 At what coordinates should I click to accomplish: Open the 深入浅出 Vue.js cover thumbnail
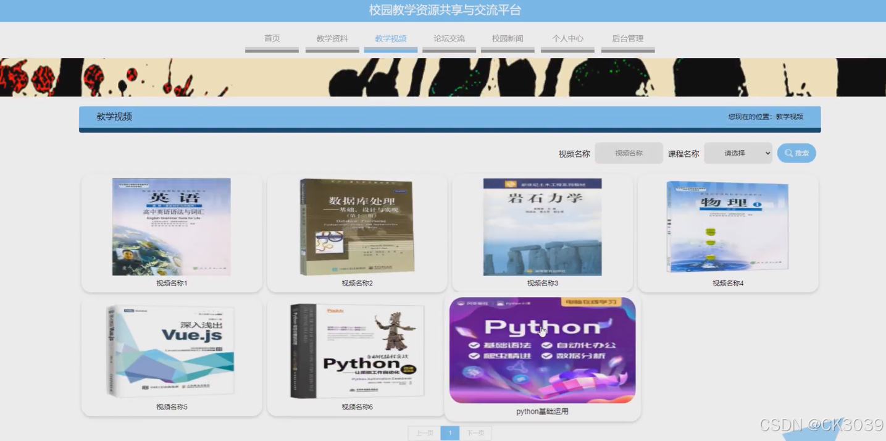170,351
